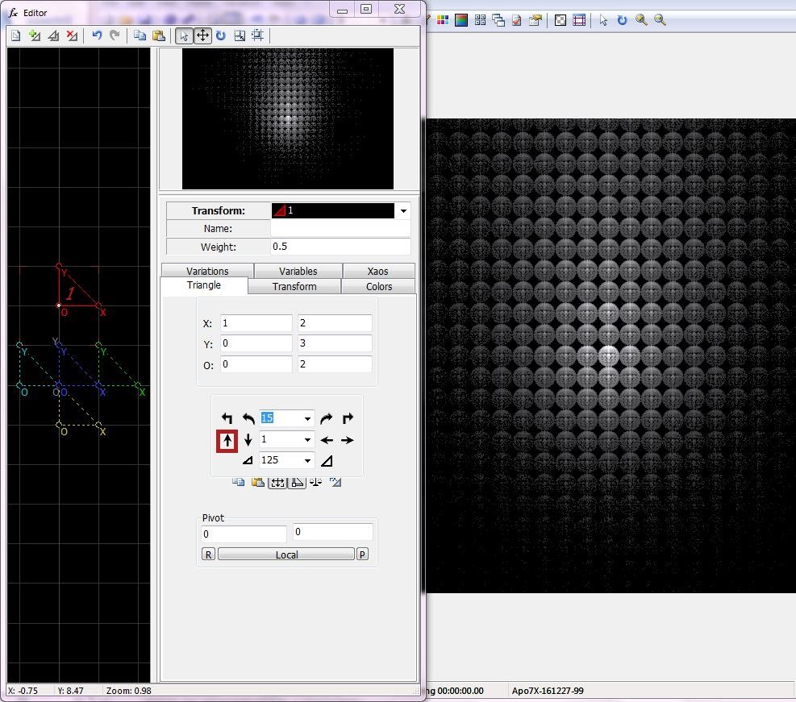
Task: Paste triangle using Editor toolbar paste icon
Action: (x=158, y=35)
